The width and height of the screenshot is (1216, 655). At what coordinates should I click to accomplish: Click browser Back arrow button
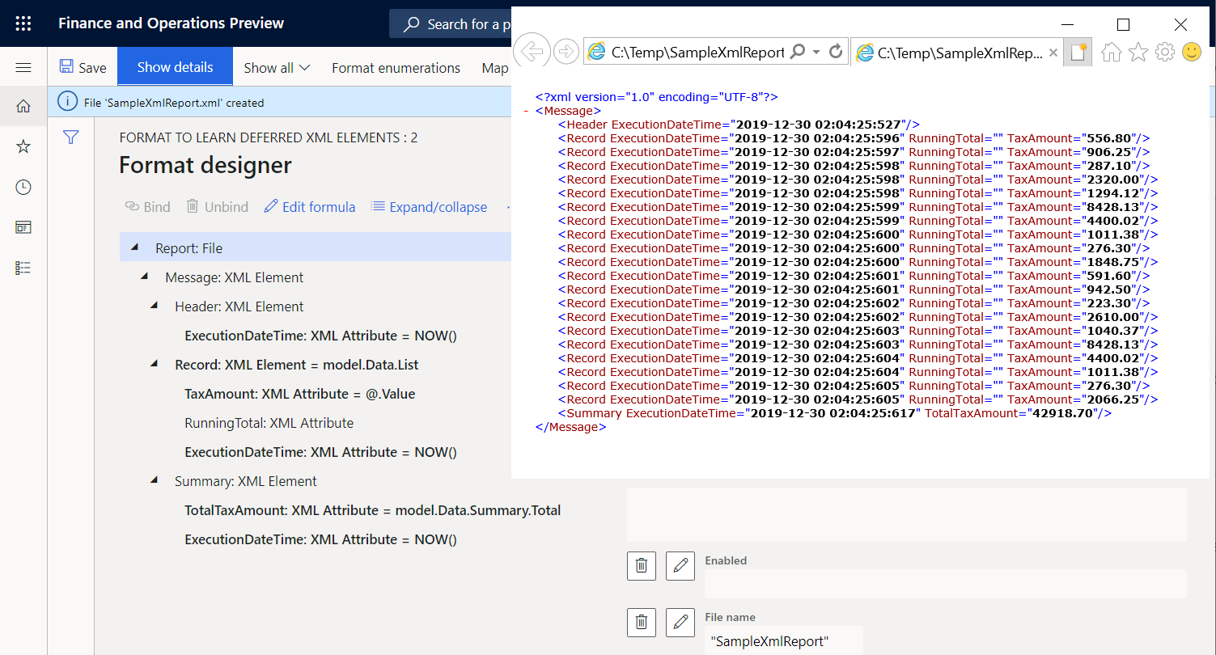coord(532,52)
